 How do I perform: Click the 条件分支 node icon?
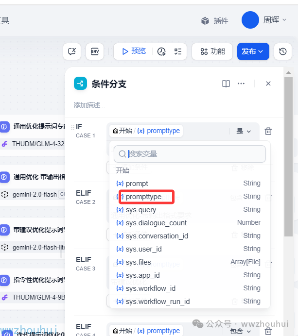click(80, 84)
